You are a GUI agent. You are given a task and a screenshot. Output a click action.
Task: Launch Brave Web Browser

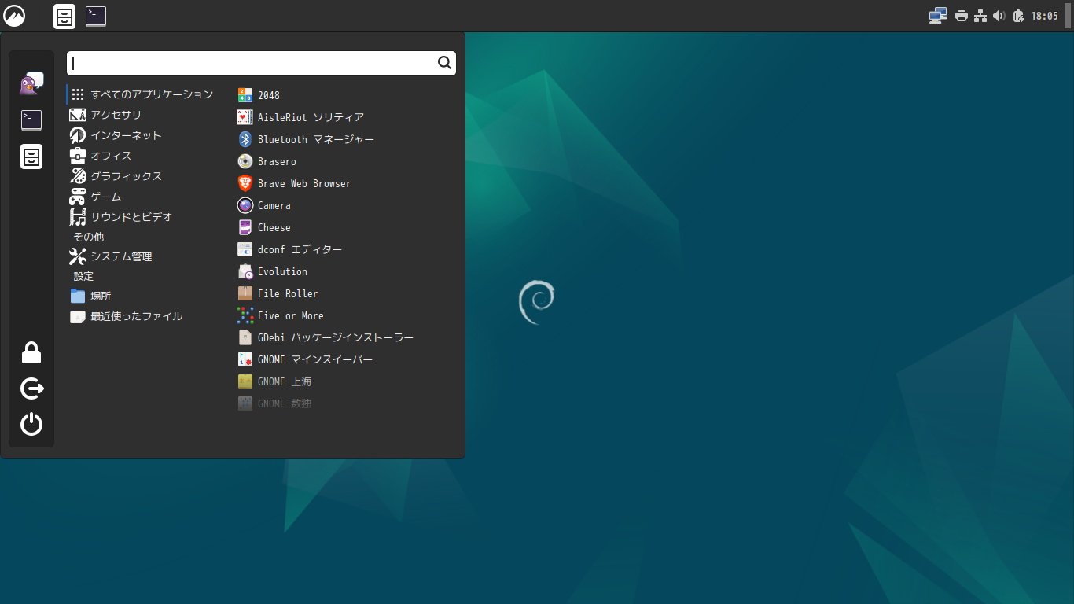click(x=303, y=183)
